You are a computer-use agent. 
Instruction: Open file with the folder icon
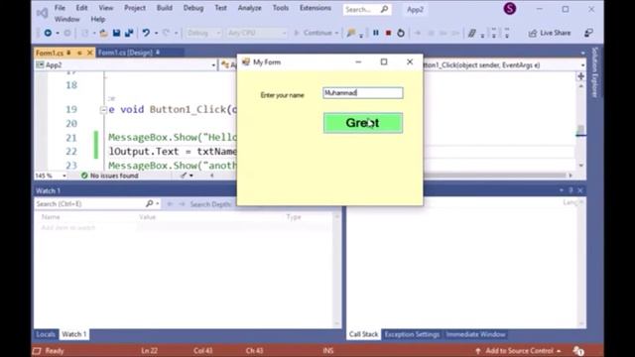pos(103,33)
